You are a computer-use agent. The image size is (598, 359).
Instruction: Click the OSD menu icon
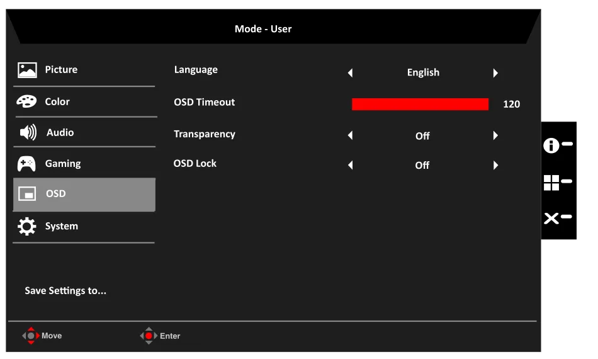[x=26, y=194]
